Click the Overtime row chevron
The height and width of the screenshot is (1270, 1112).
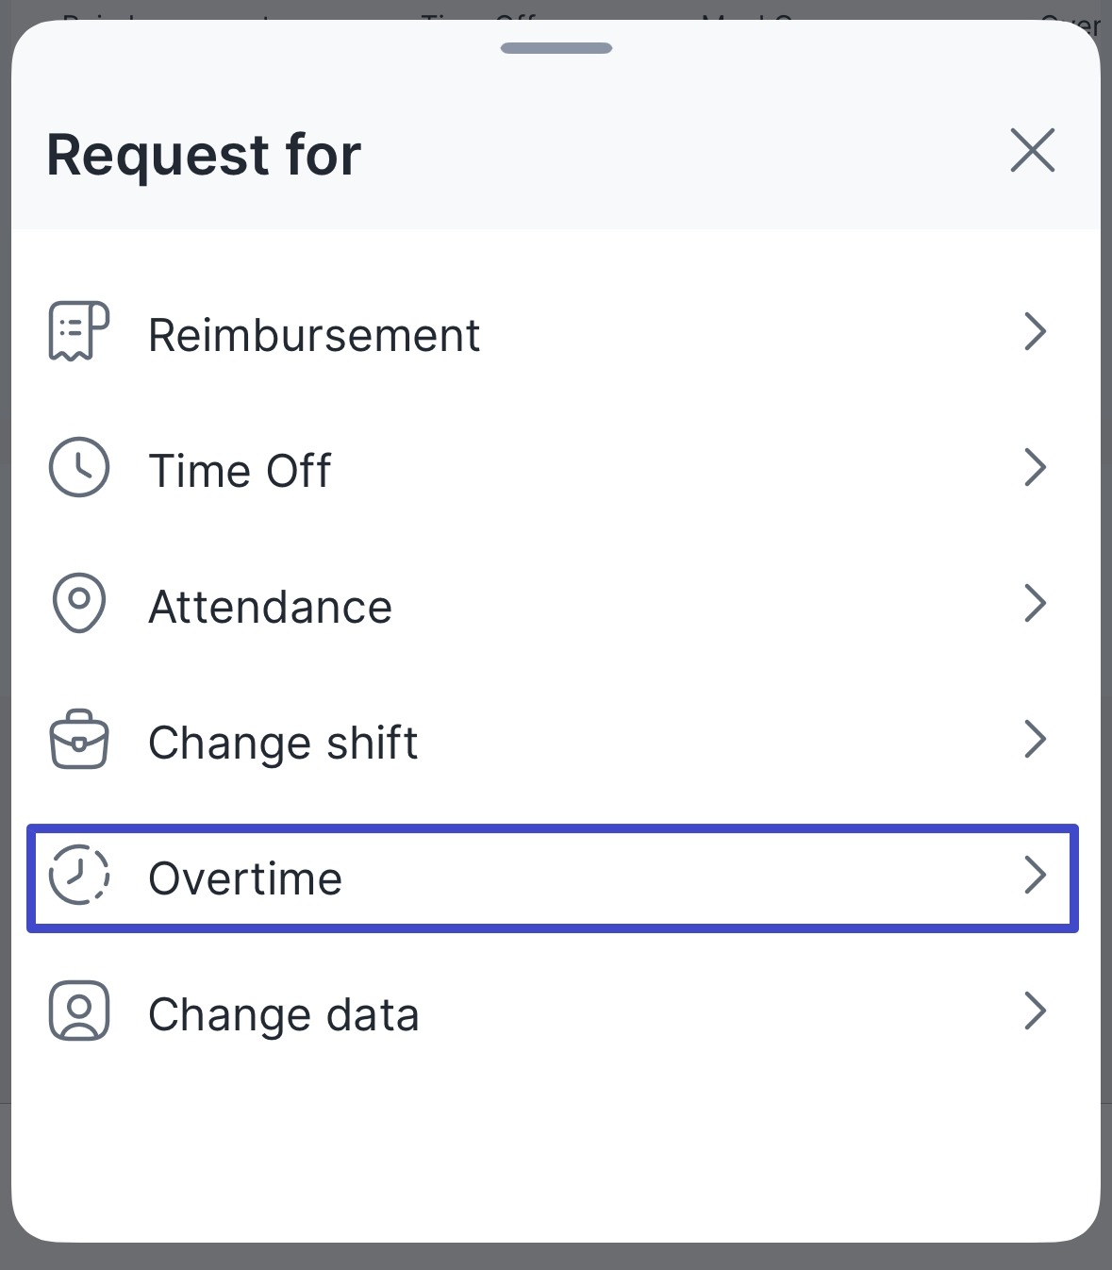coord(1036,876)
